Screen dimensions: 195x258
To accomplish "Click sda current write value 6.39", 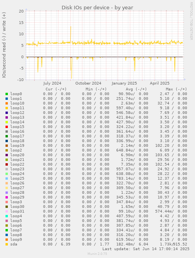I will [66, 244].
